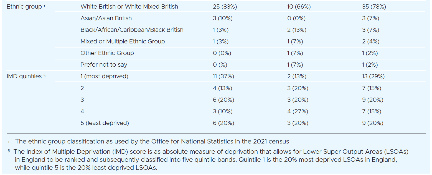
Task: Click the '5 (least deprived)' quintile label
Action: click(x=105, y=123)
